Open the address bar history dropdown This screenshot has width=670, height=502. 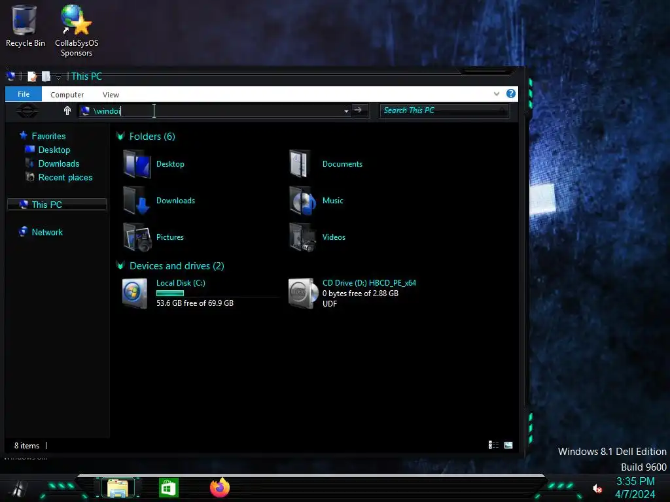pyautogui.click(x=346, y=111)
